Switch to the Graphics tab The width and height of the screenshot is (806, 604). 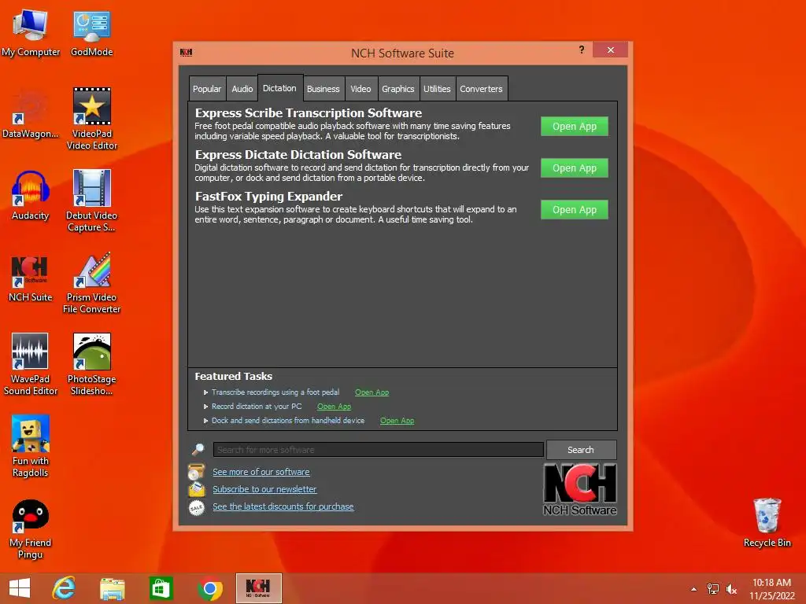pos(397,89)
